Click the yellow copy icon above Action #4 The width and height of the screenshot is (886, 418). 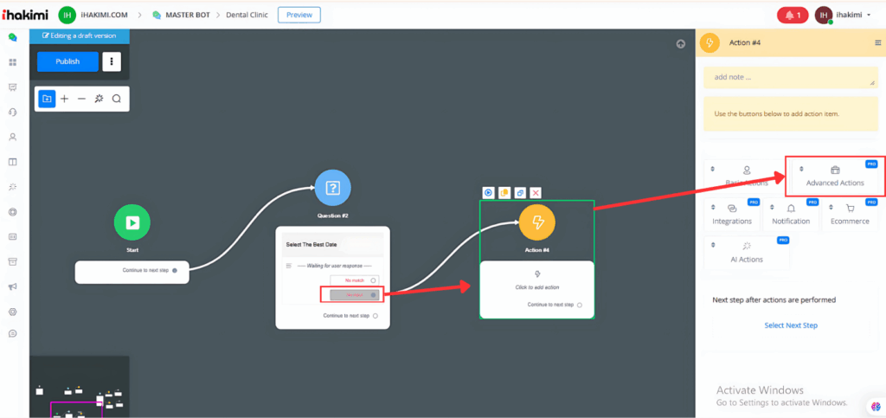point(504,193)
